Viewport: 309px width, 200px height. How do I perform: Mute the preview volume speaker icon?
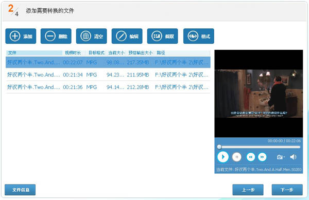tap(293, 157)
